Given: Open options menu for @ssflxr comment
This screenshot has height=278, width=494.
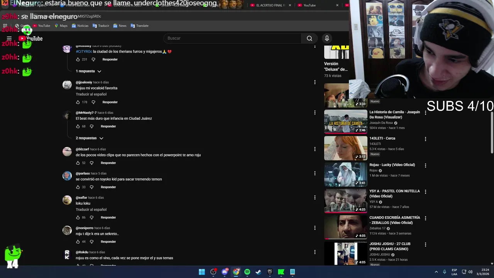Looking at the screenshot, I should coord(315,197).
